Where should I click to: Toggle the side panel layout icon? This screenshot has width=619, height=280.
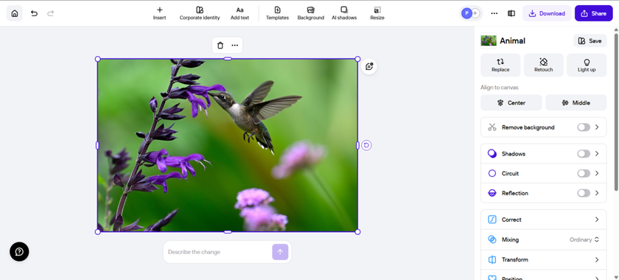pos(511,13)
